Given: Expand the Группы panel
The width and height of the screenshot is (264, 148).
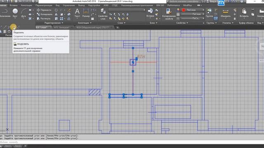Looking at the screenshot, I should coord(212,23).
